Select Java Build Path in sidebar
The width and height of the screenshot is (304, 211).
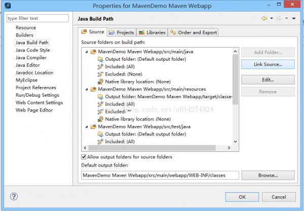(32, 43)
